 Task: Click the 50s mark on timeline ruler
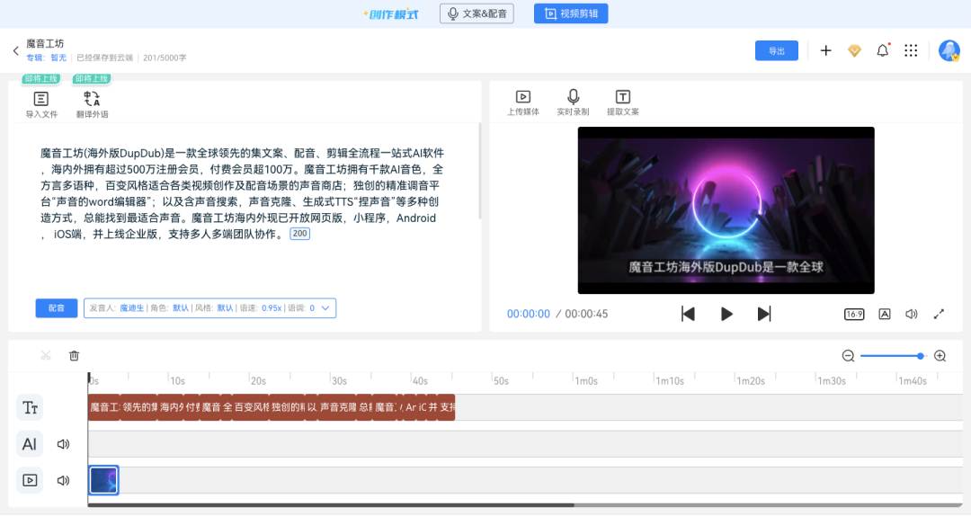coord(501,381)
